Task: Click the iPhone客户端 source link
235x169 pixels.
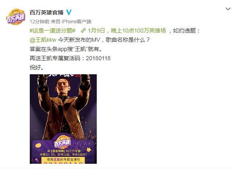Action: (x=76, y=22)
